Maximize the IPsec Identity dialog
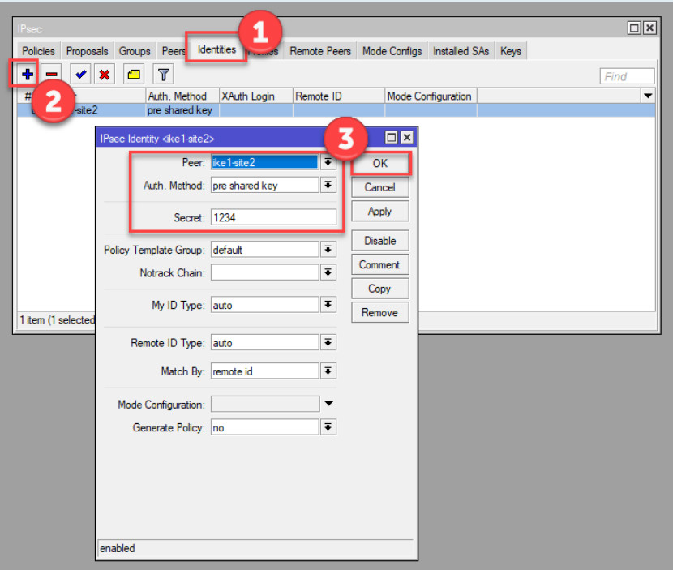 click(391, 137)
